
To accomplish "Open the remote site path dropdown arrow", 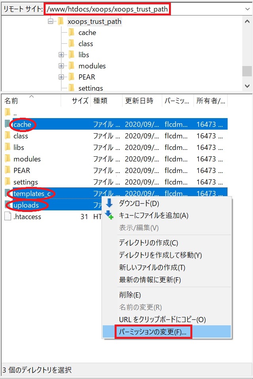I will [247, 9].
